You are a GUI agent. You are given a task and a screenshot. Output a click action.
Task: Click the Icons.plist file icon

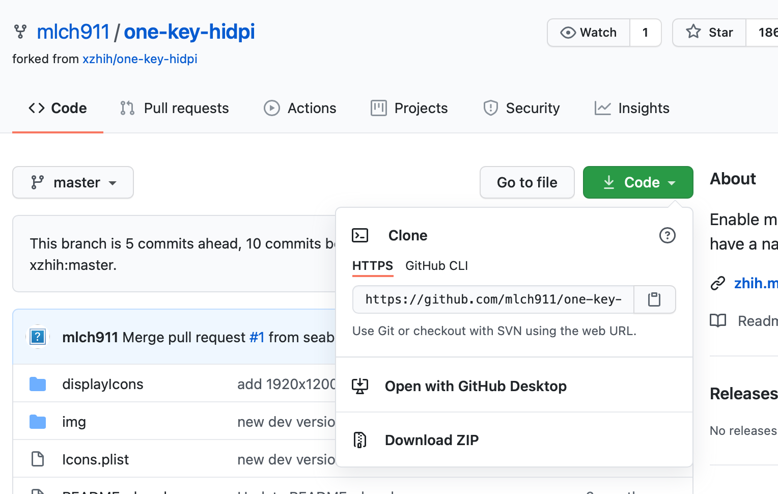coord(38,459)
